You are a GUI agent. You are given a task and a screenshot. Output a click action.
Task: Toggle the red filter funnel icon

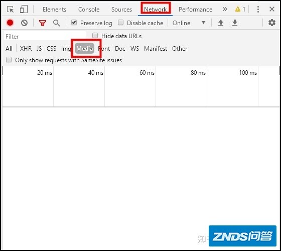click(43, 23)
